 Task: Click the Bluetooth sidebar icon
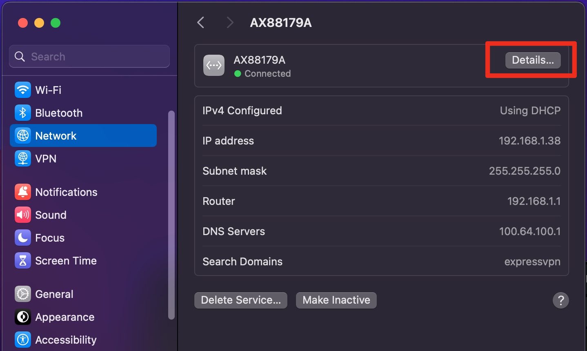pos(23,113)
